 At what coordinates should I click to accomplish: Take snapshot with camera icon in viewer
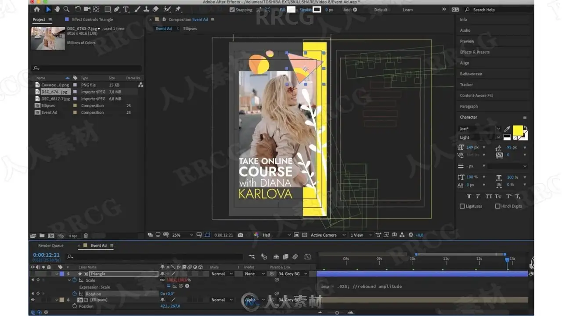(x=240, y=235)
